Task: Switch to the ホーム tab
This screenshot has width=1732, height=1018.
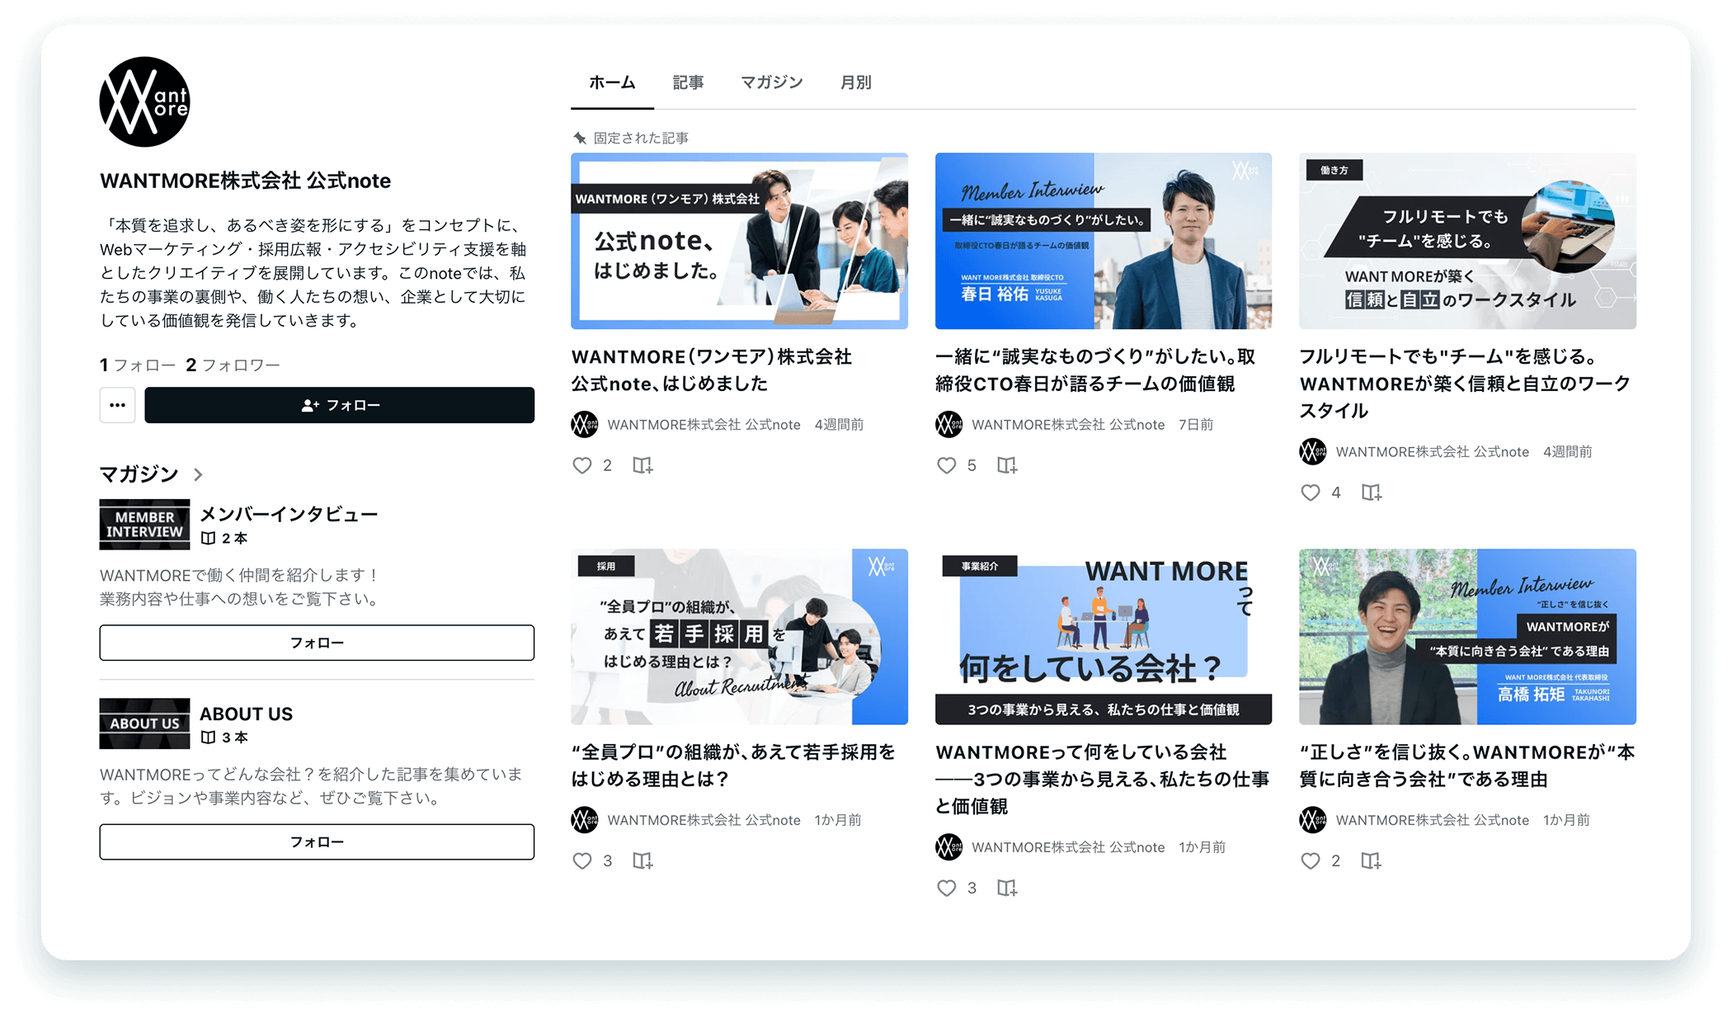Action: (612, 82)
